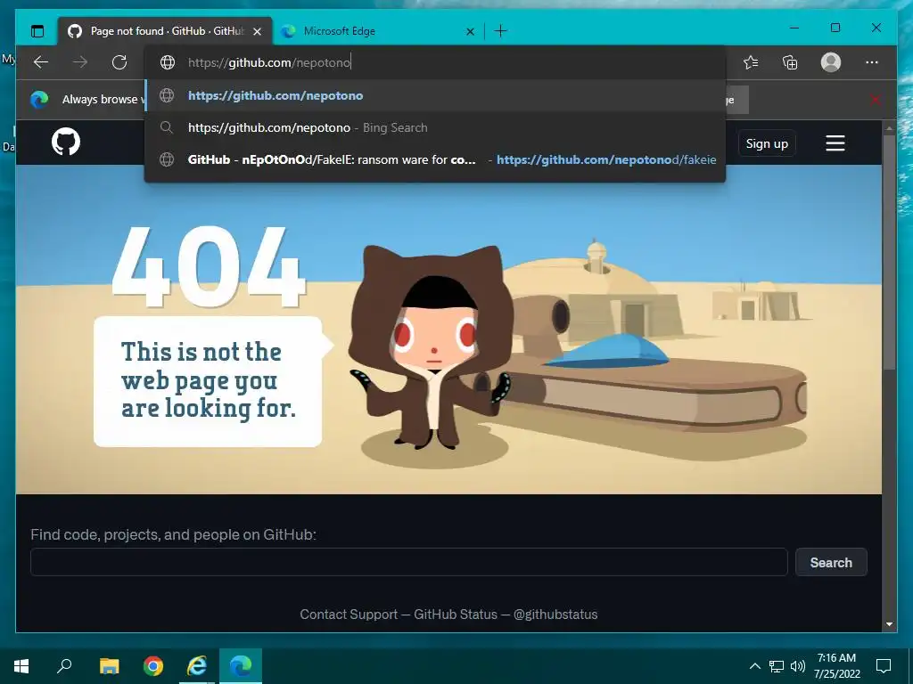Screen dimensions: 913x684
Task: Click the GitHub Octocat logo
Action: 66,142
